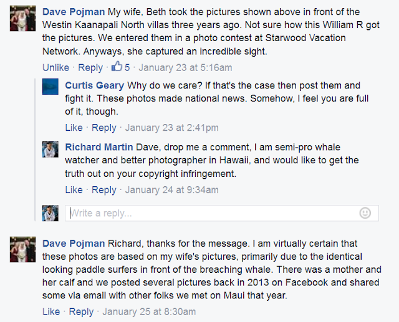Image resolution: width=399 pixels, height=322 pixels.
Task: Unlike Dave Pojman's first comment
Action: click(55, 67)
